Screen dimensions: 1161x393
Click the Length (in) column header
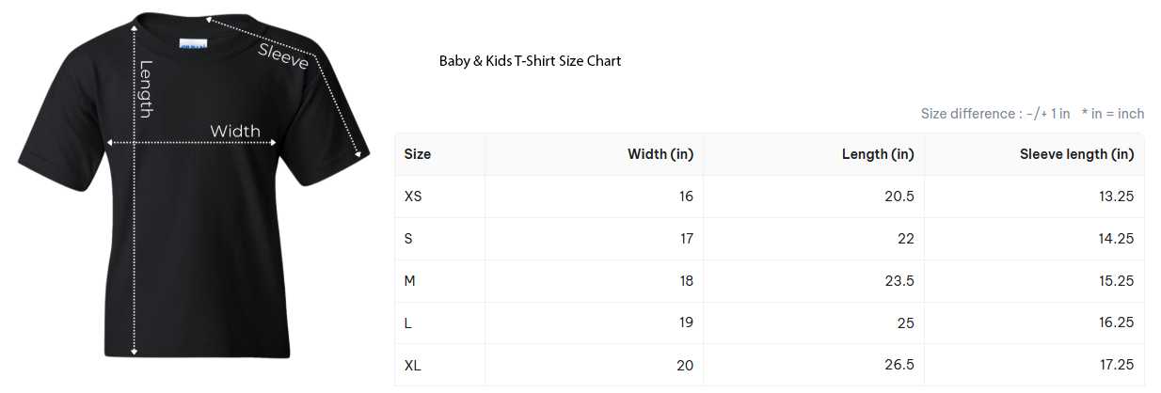pyautogui.click(x=878, y=154)
